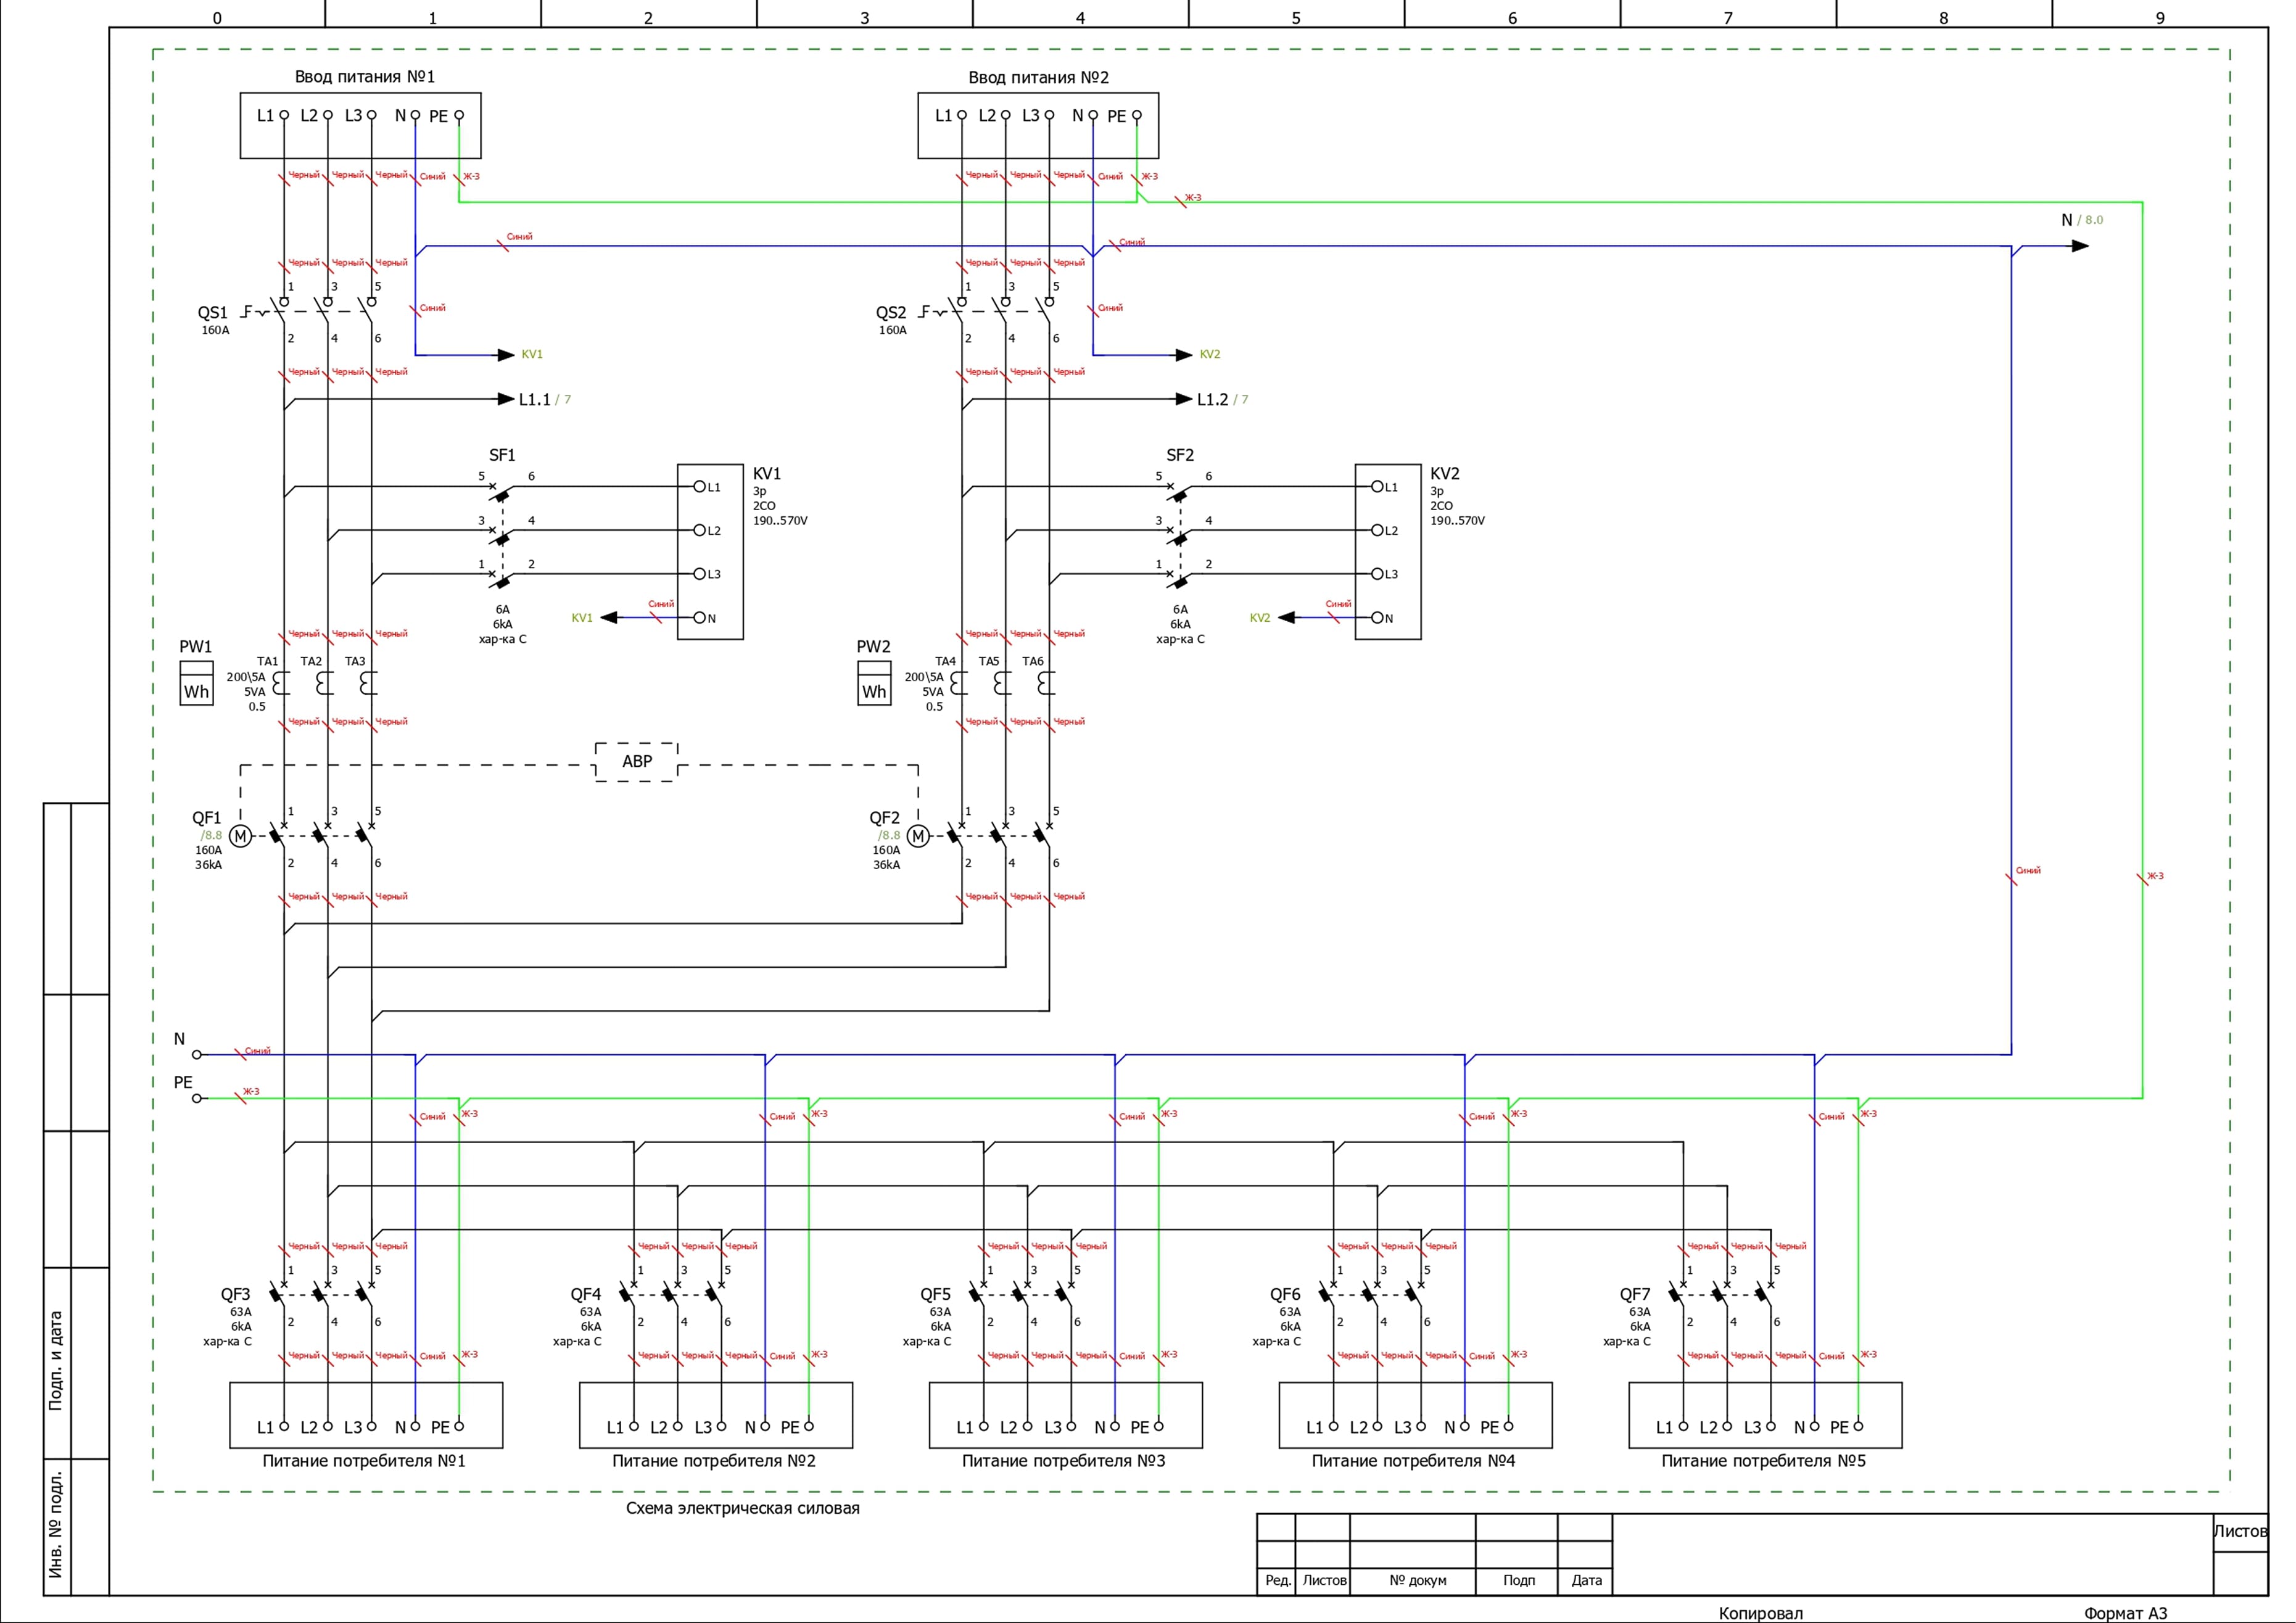Click the SF1 breaker label
Viewport: 2296px width, 1623px height.
click(502, 456)
